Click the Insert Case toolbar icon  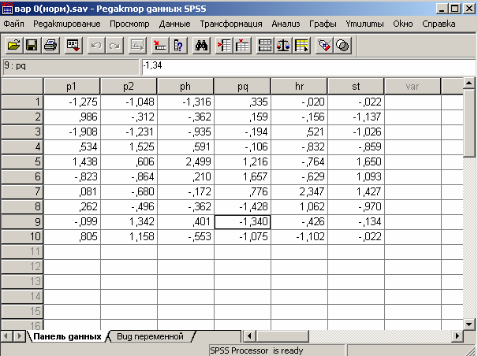(224, 46)
